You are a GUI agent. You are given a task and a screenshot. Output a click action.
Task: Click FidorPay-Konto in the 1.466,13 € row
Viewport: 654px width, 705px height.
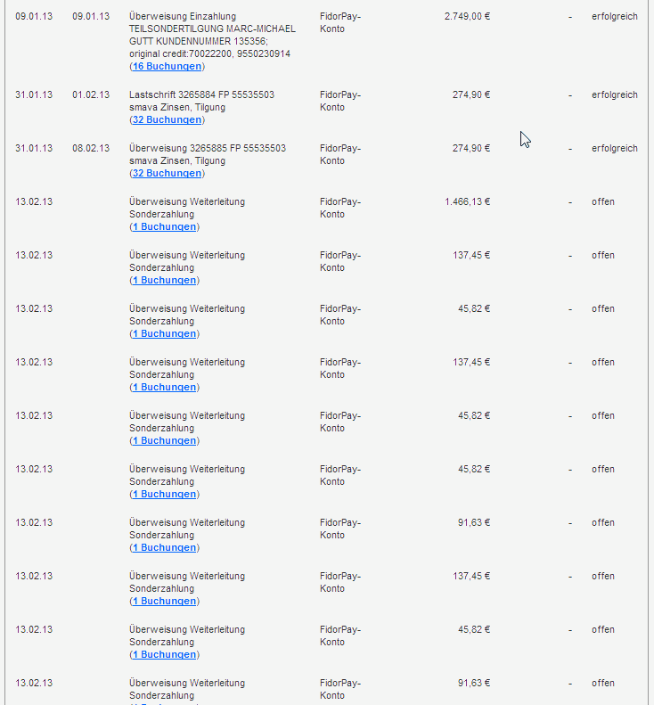(x=340, y=209)
